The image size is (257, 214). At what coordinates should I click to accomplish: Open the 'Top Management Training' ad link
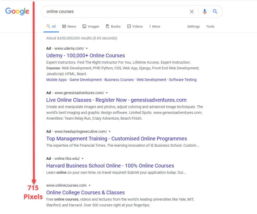click(116, 139)
